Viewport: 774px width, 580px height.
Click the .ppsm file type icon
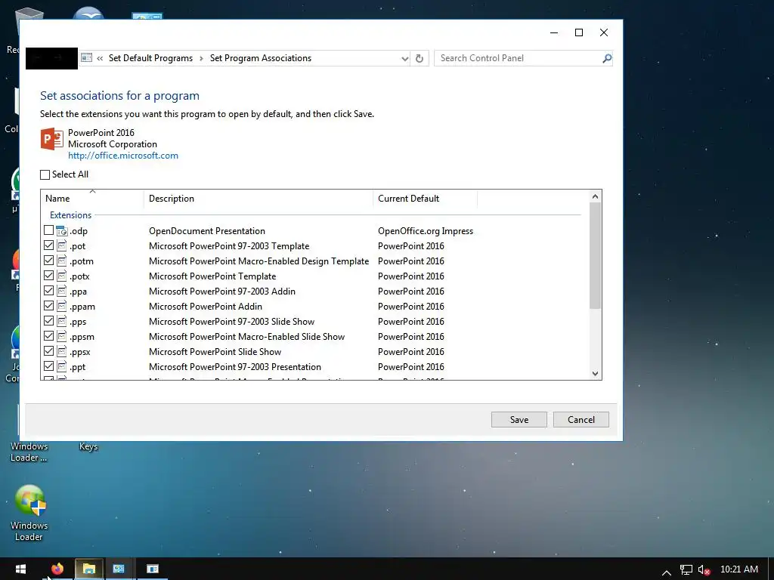point(62,336)
